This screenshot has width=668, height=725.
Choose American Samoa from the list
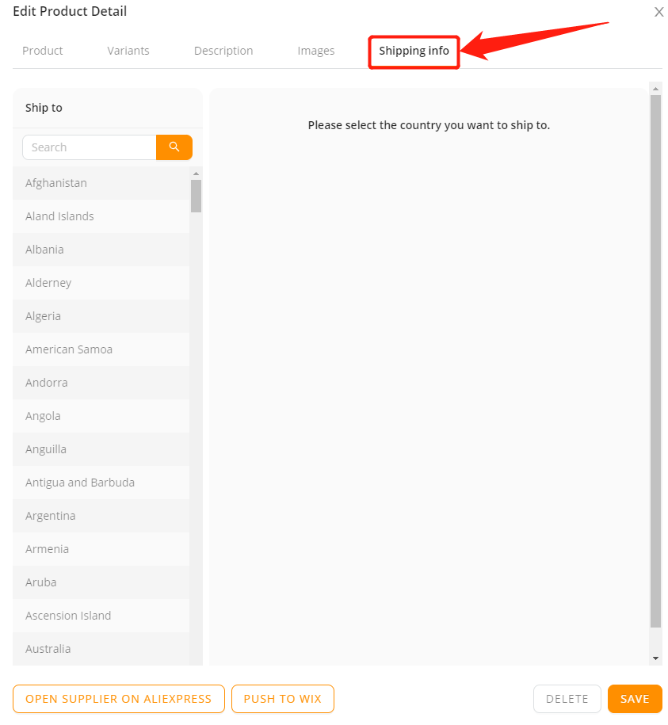coord(101,349)
